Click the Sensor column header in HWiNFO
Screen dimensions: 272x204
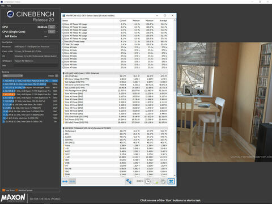tap(65, 20)
